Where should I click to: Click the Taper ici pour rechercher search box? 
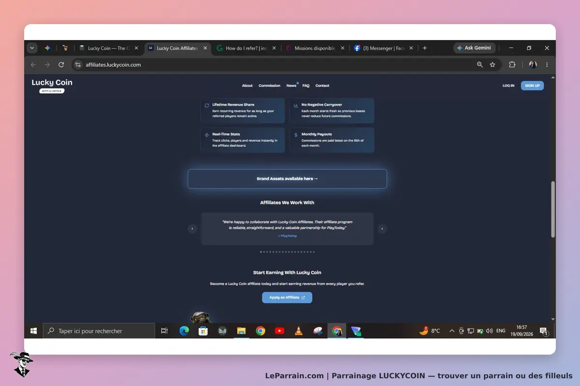99,331
